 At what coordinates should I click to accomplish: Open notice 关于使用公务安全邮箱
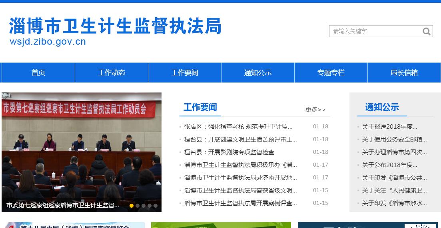(394, 140)
